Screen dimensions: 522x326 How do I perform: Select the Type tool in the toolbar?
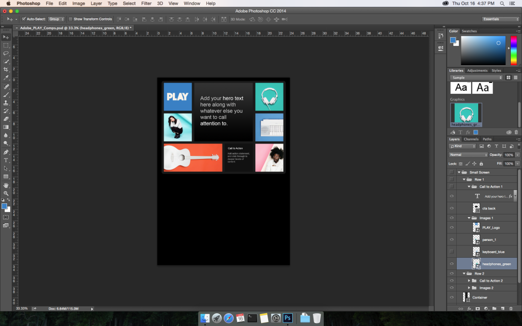[x=6, y=160]
